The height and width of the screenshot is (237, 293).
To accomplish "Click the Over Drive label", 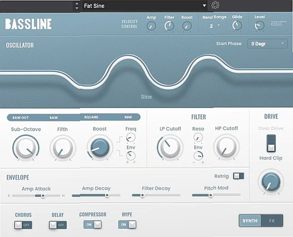I will (x=271, y=128).
